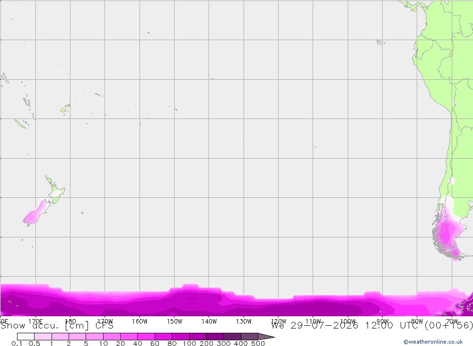Click New Zealand's South Island snow area
The image size is (473, 346).
click(x=35, y=213)
